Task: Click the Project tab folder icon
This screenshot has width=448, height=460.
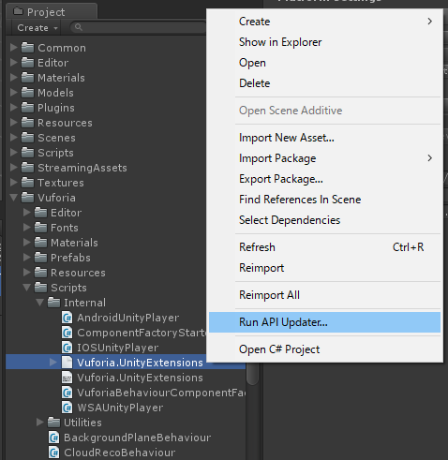Action: click(19, 11)
